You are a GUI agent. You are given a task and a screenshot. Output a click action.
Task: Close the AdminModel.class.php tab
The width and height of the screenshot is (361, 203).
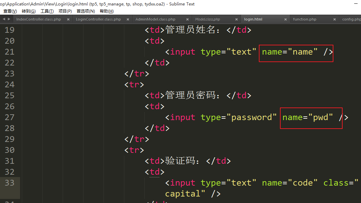187,19
